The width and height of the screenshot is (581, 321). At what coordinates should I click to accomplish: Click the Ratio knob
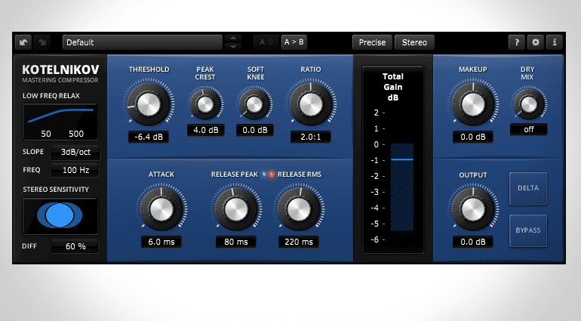(311, 104)
